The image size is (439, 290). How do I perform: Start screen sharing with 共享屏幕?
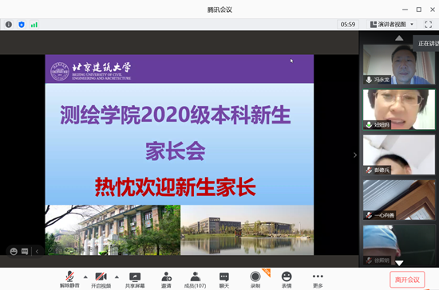point(135,280)
